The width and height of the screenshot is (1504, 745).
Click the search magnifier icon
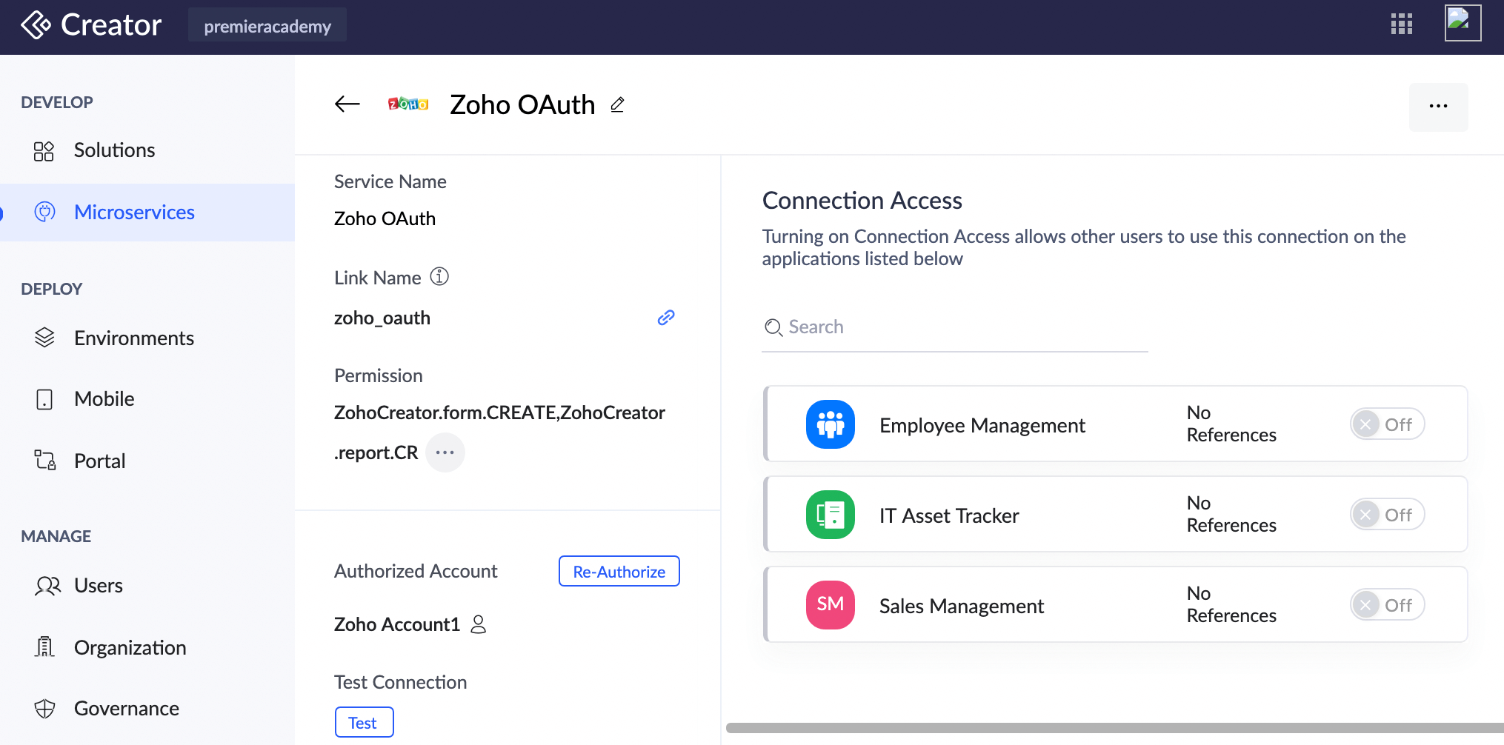pyautogui.click(x=773, y=327)
